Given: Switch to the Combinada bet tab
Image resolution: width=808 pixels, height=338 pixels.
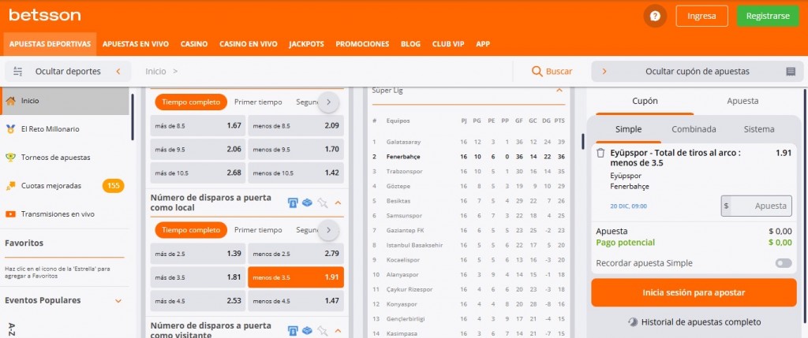Looking at the screenshot, I should point(694,129).
